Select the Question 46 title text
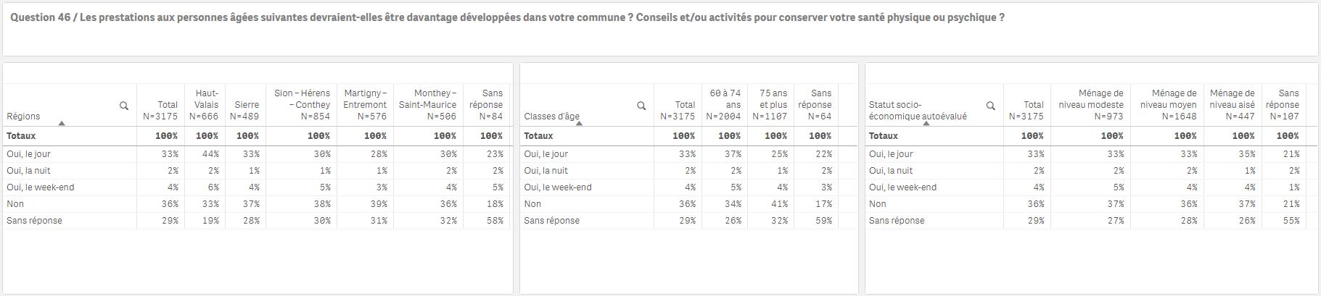 (507, 17)
